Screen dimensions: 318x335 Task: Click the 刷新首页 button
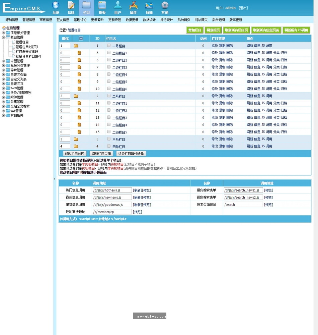[x=213, y=30]
